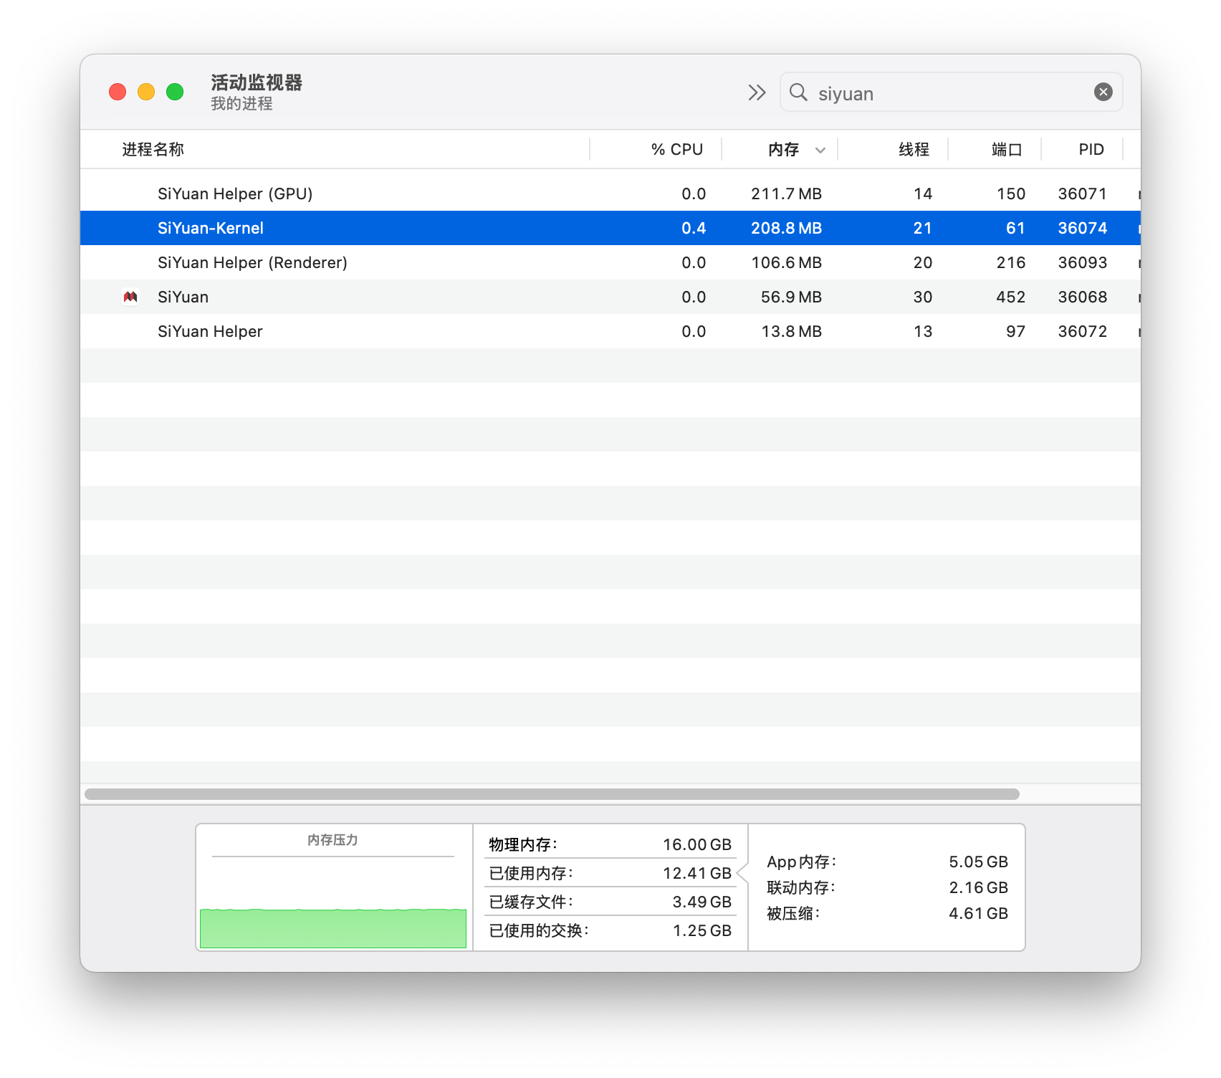Viewport: 1221px width, 1078px height.
Task: Click port count 61 for SiYuan-Kernel
Action: click(1015, 228)
